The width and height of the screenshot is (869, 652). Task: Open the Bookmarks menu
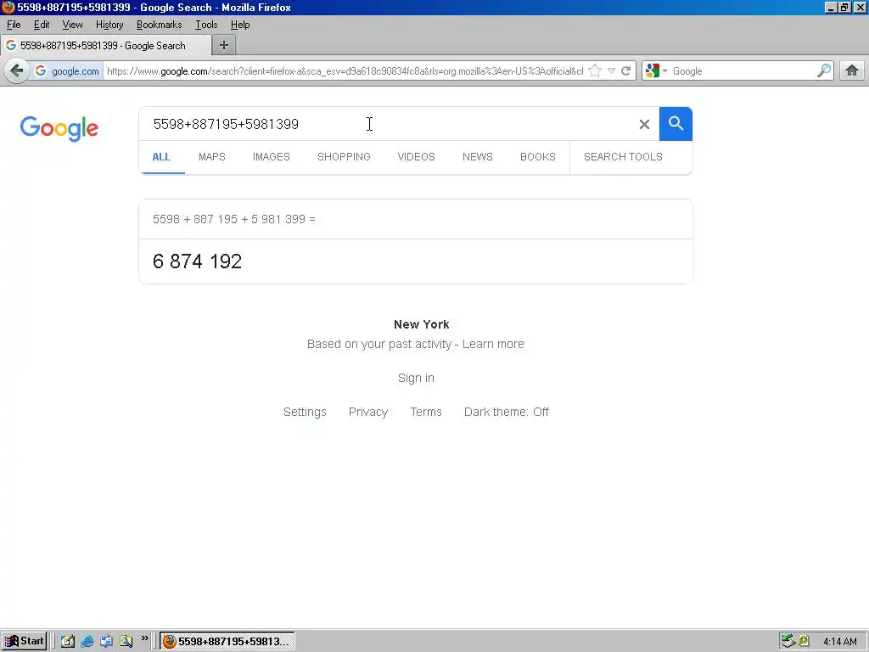point(159,25)
